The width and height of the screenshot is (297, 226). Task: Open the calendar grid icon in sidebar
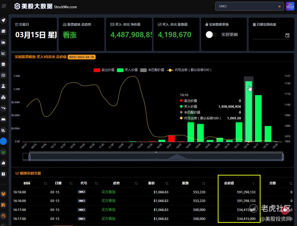coord(4,64)
